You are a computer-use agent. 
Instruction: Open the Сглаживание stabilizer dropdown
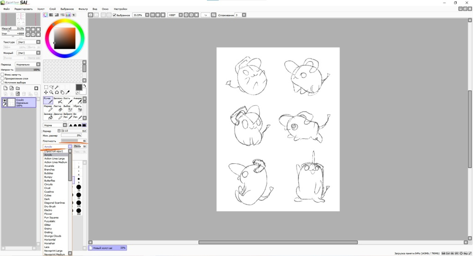[244, 15]
